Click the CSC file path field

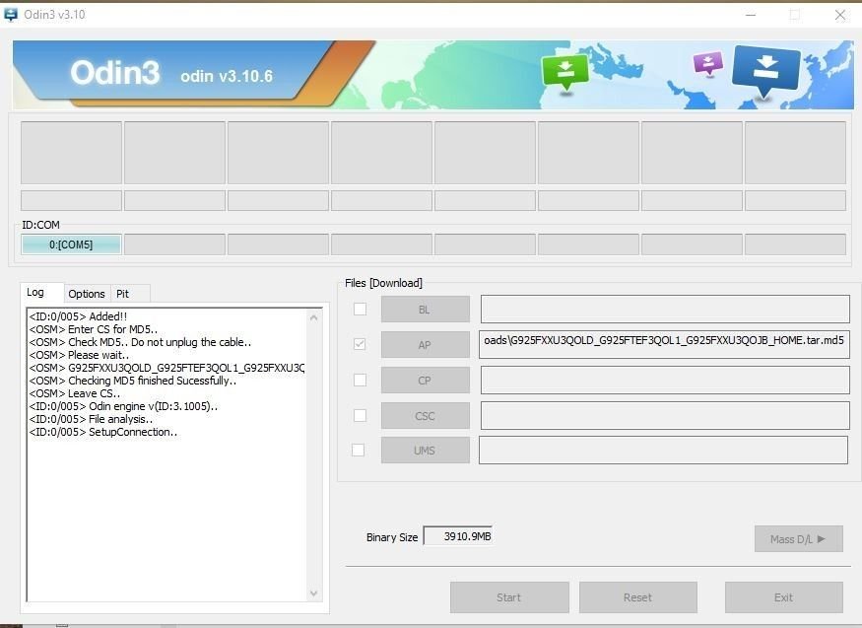point(665,415)
